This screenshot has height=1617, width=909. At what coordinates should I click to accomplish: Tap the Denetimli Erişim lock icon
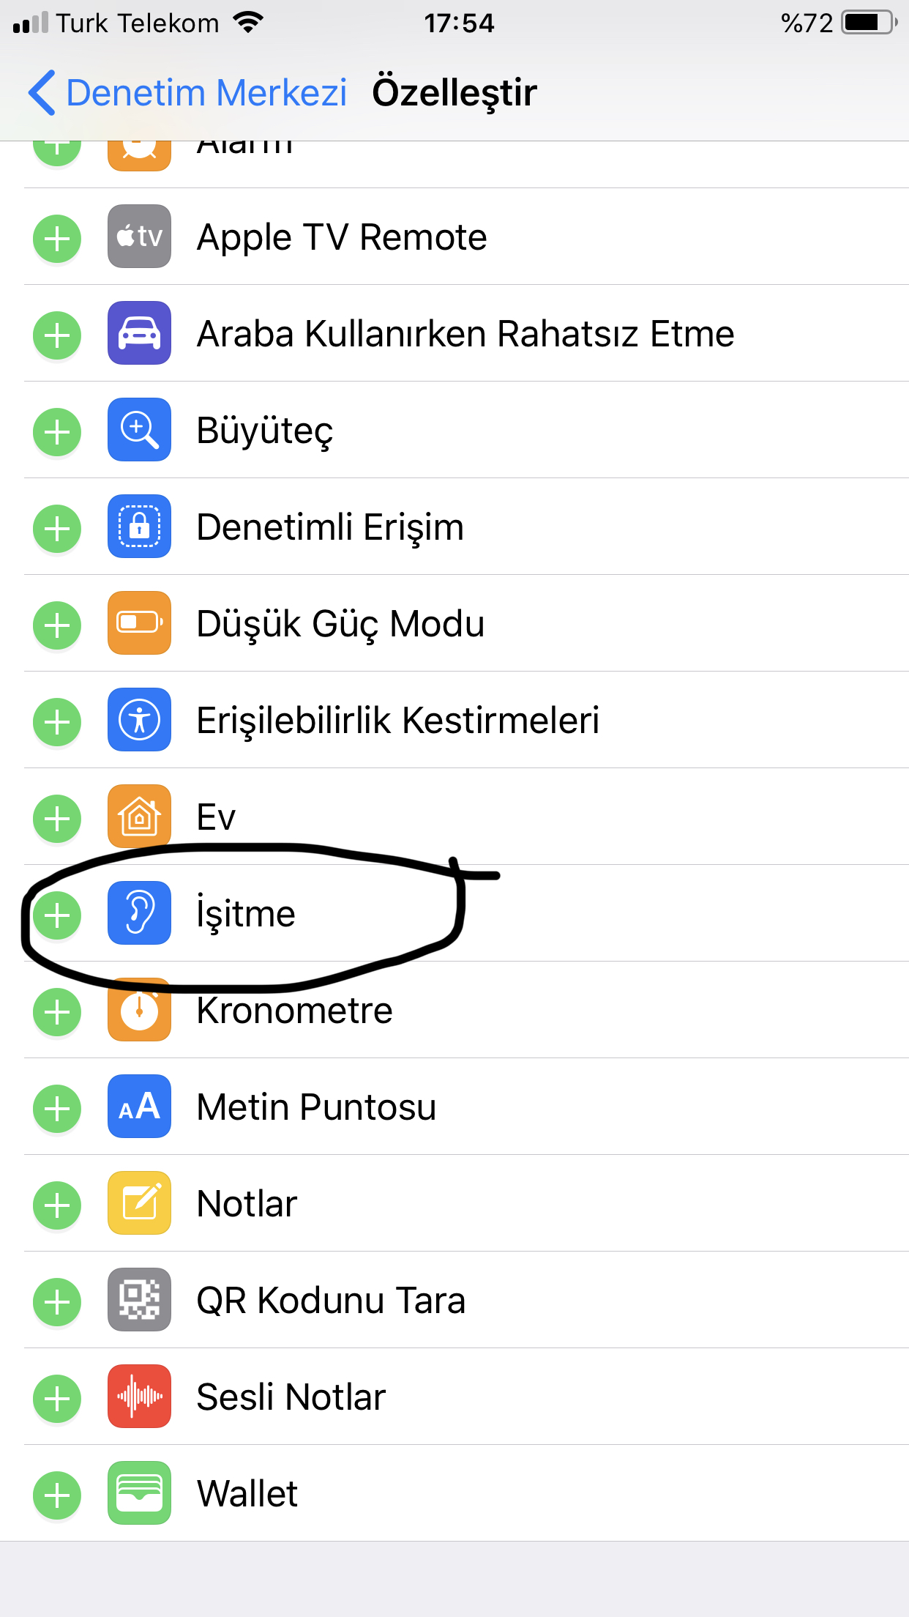point(139,527)
